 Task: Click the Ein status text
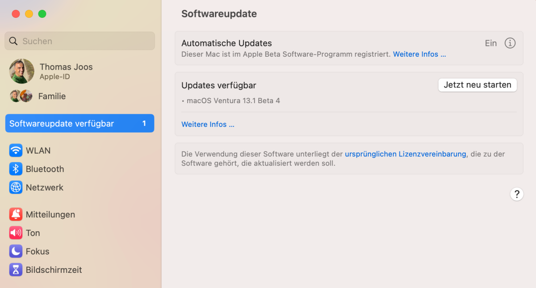pos(491,43)
